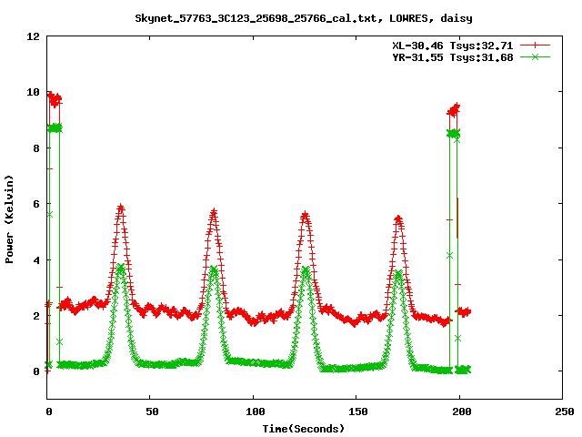Screen dimensions: 582x437
Task: Click the green calibration plateau at plot start
Action: [55, 128]
